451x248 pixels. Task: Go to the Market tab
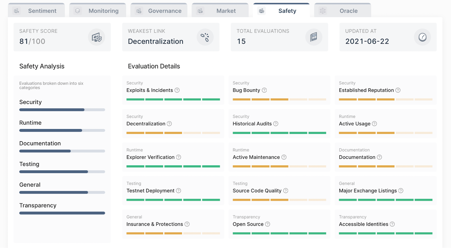coord(220,11)
